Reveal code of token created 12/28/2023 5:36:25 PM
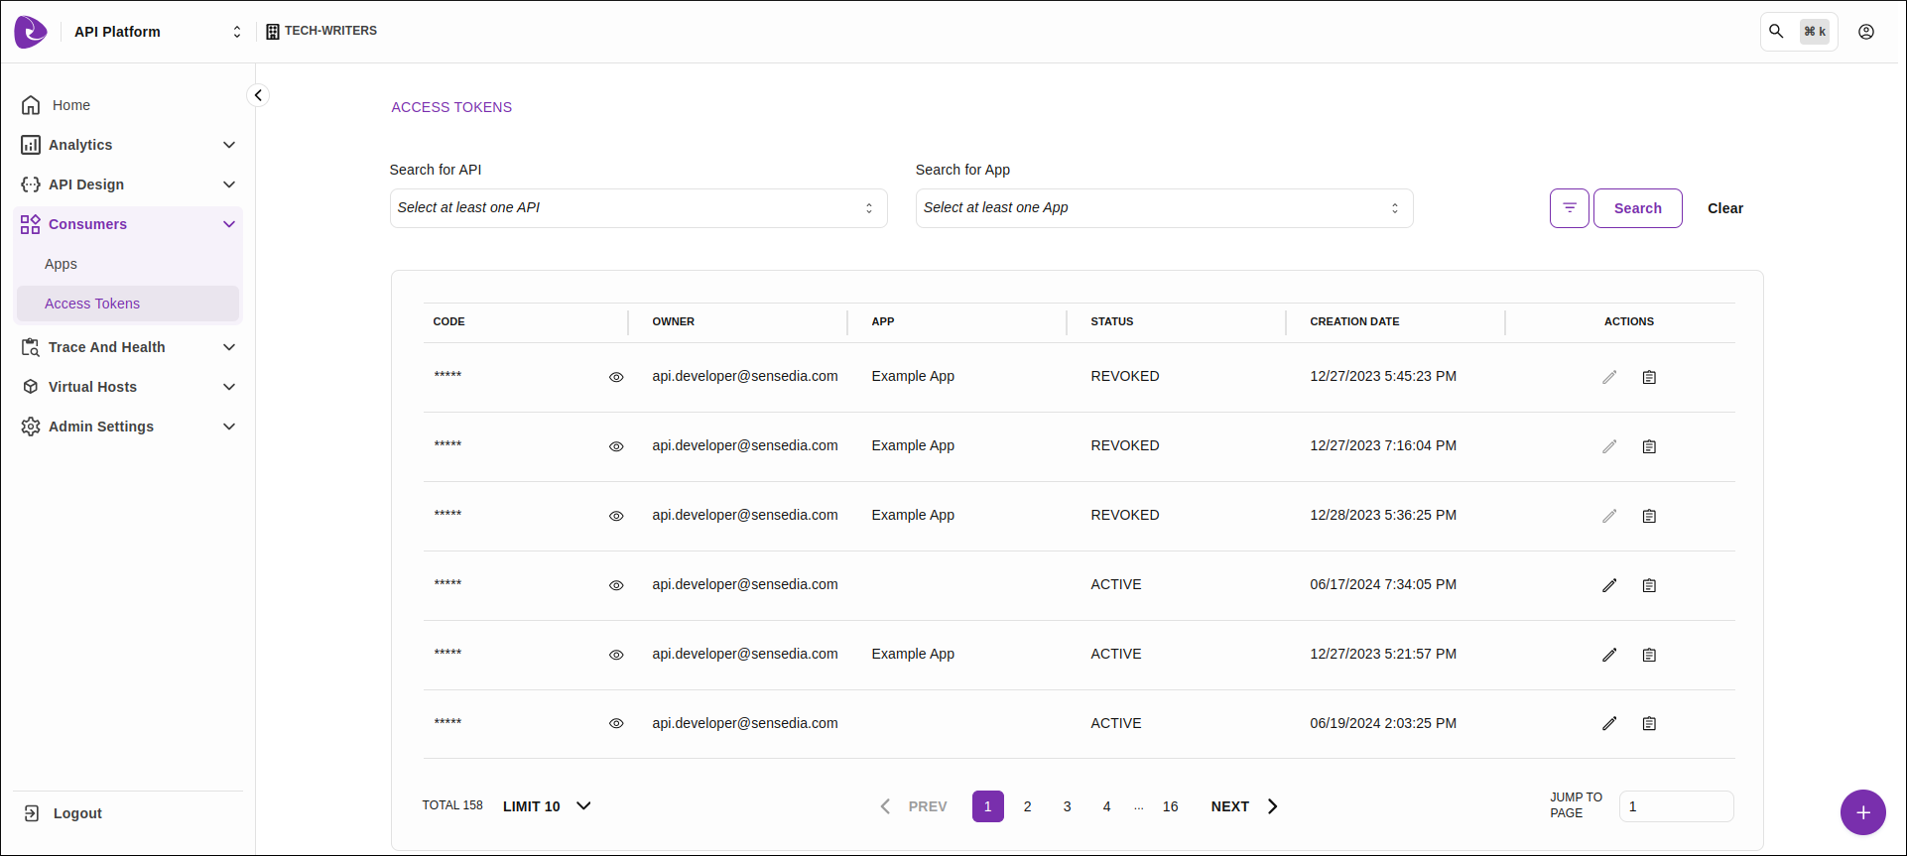The height and width of the screenshot is (856, 1907). pyautogui.click(x=616, y=516)
